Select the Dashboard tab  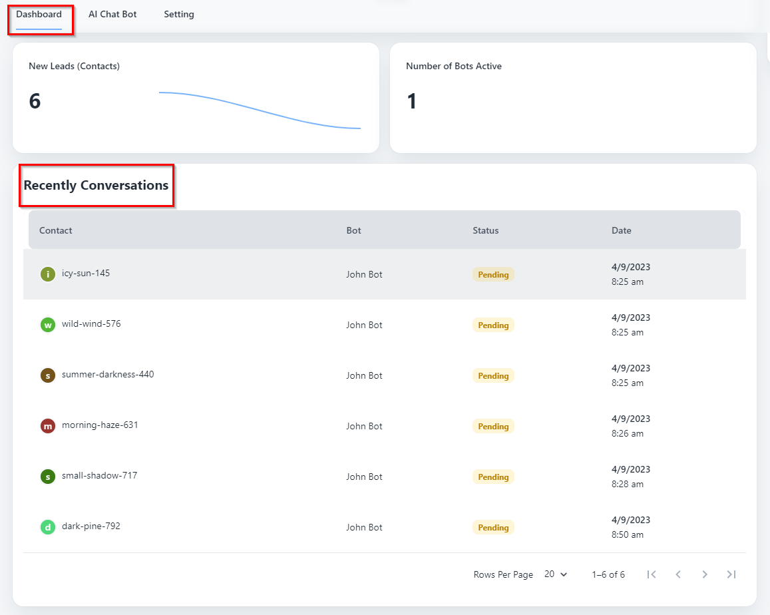click(x=39, y=14)
